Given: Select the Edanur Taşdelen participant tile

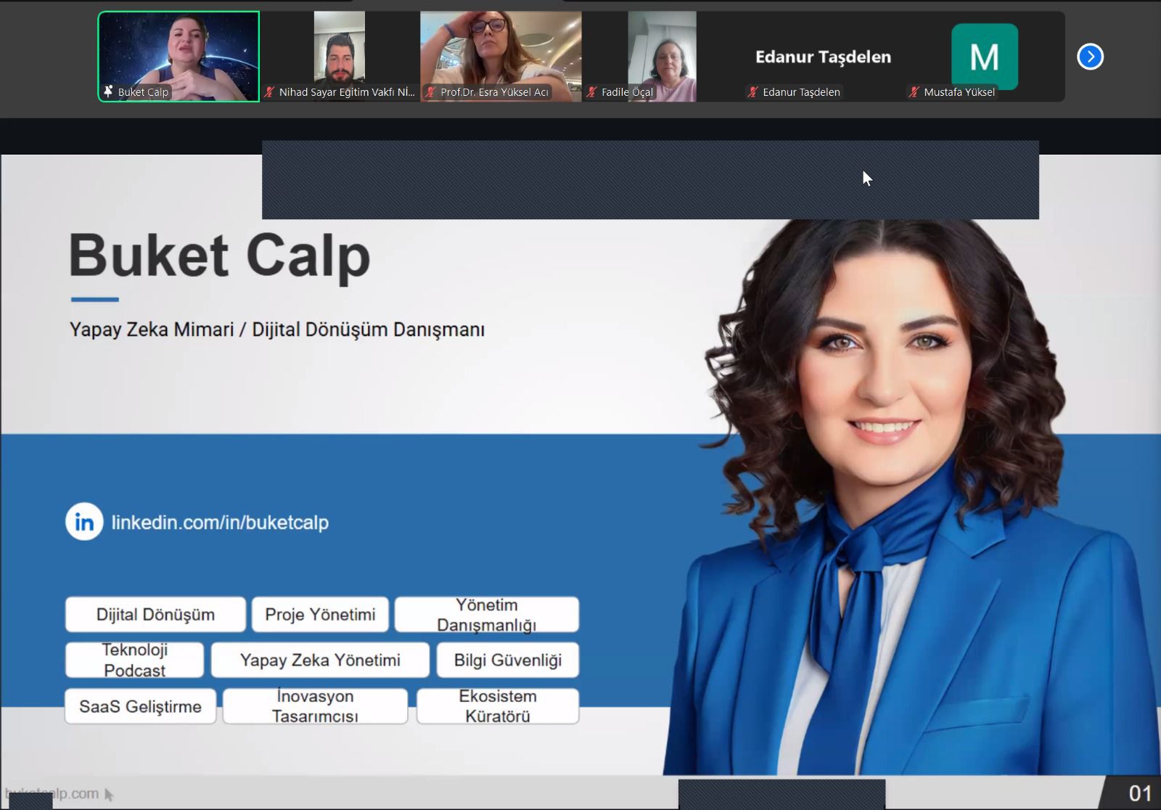Looking at the screenshot, I should pyautogui.click(x=823, y=57).
